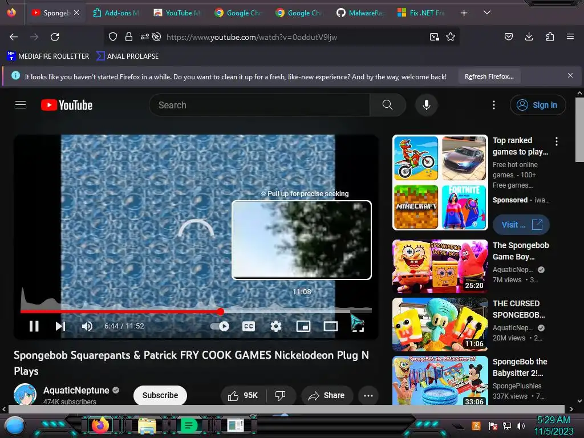Screen dimensions: 584x438
Task: Close the Spongebob tab
Action: tap(76, 13)
